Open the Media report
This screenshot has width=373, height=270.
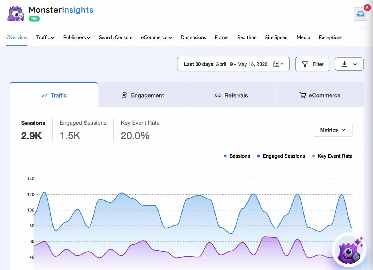point(303,37)
